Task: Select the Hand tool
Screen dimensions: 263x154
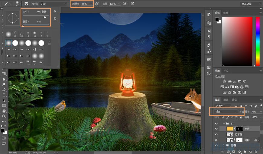Action: click(4, 111)
